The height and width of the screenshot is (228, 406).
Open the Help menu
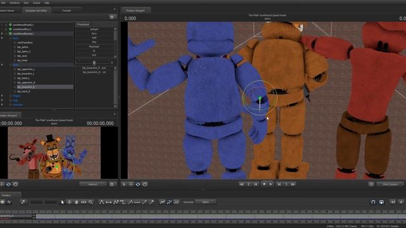46,3
